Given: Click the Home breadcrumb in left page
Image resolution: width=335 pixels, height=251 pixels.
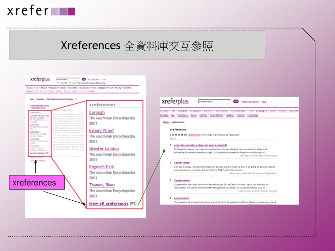Looking at the screenshot, I should [32, 99].
